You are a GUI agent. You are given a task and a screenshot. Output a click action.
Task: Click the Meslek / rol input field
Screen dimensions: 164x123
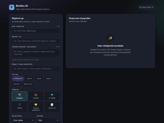click(x=36, y=41)
